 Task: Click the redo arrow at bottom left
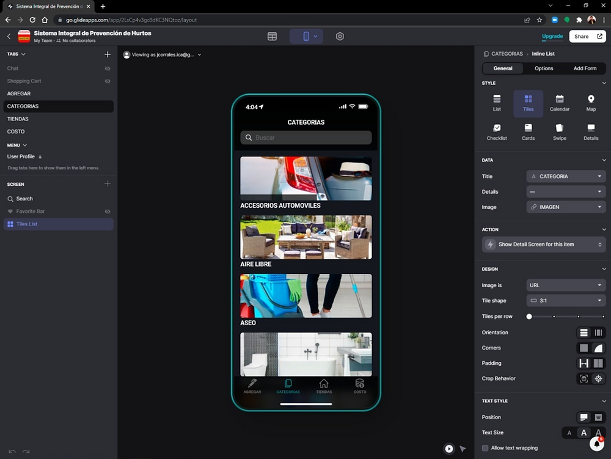[26, 451]
